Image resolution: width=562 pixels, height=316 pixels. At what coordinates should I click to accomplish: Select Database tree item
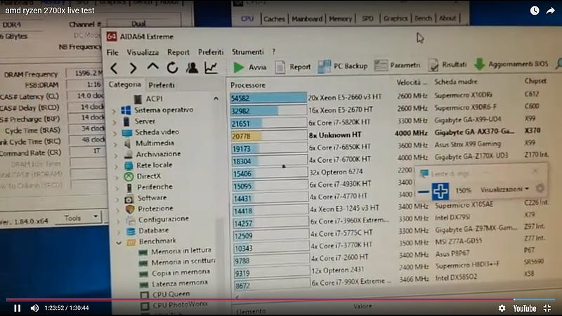[153, 230]
